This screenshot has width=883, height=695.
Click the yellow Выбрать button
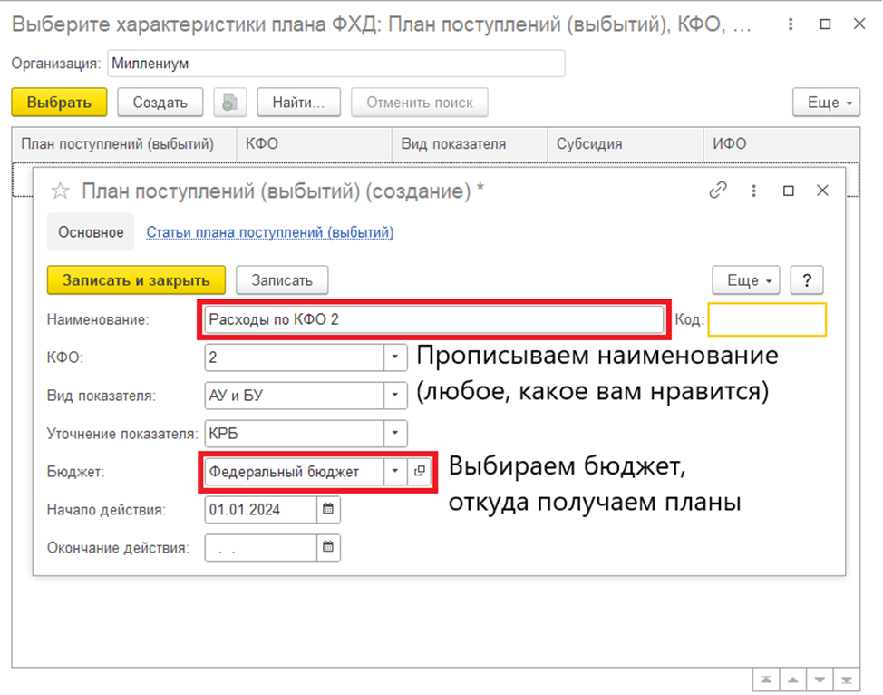coord(59,103)
